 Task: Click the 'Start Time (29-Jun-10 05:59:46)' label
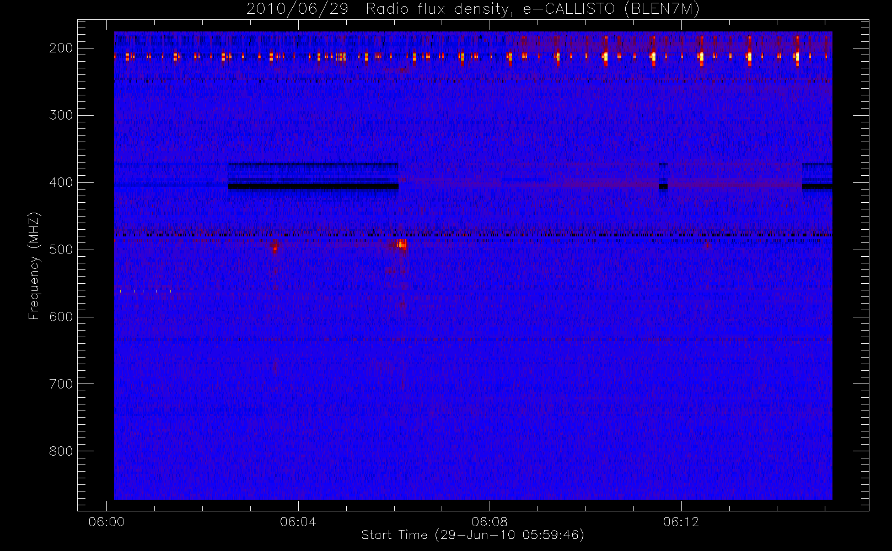coord(472,535)
